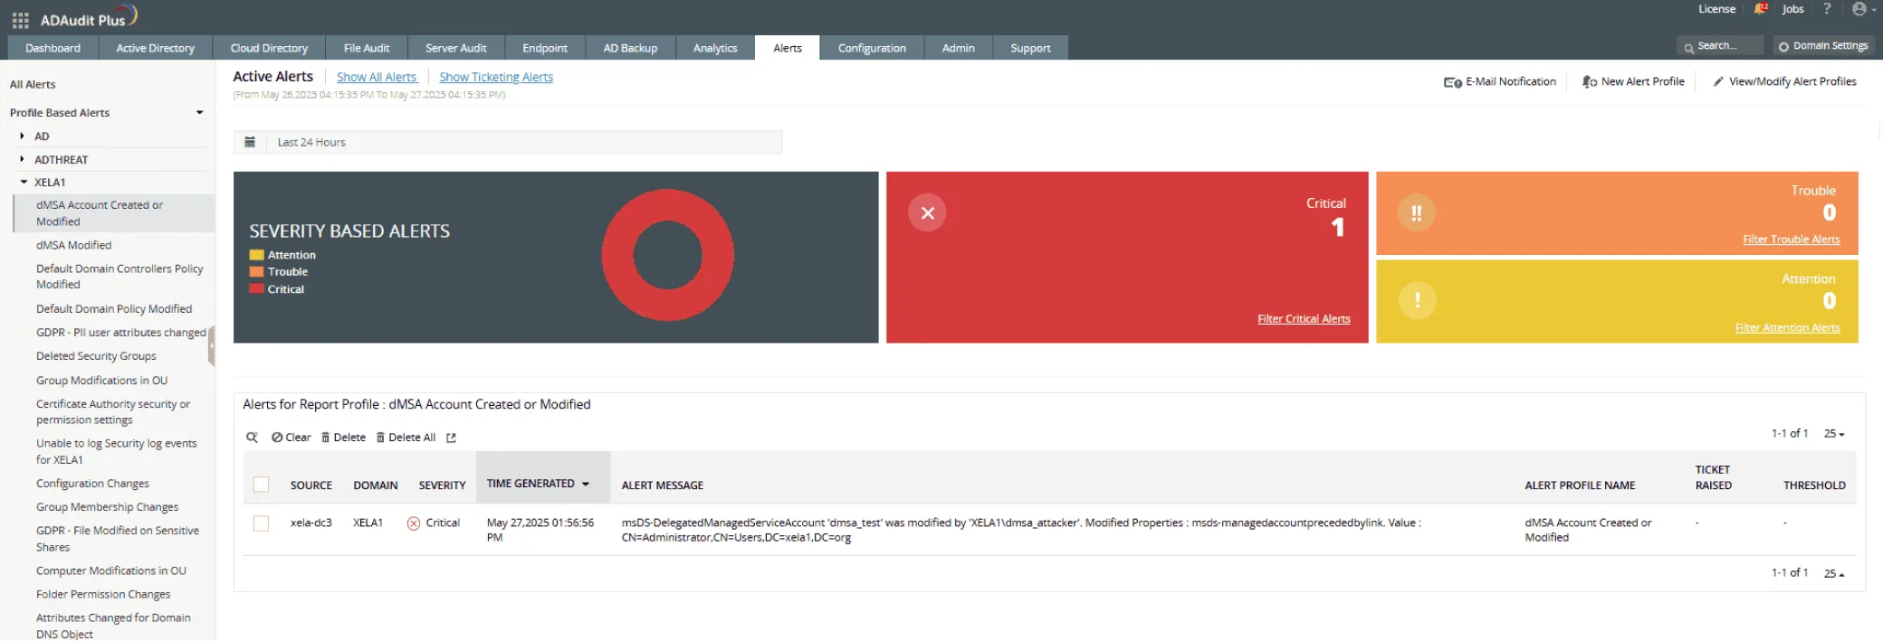This screenshot has height=641, width=1883.
Task: Open the File Audit tab
Action: pos(367,48)
